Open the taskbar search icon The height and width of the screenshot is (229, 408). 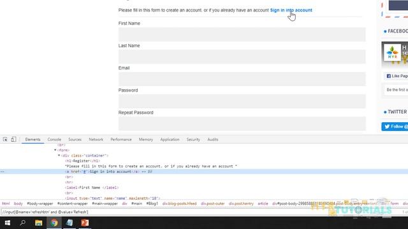(x=23, y=223)
